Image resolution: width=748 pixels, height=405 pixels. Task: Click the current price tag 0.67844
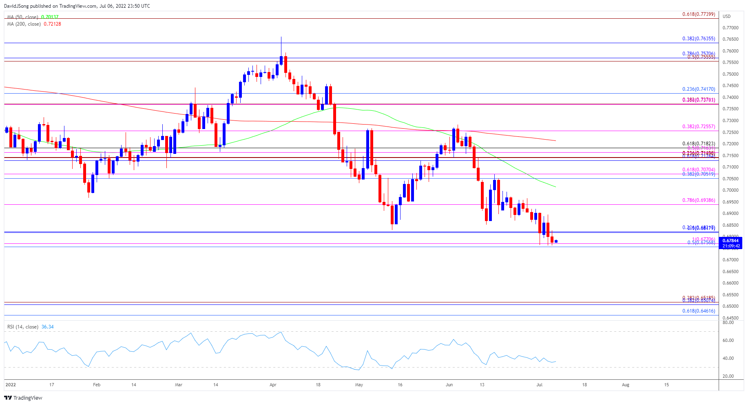coord(730,241)
